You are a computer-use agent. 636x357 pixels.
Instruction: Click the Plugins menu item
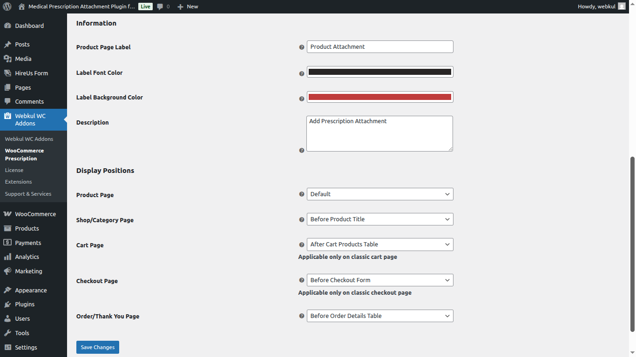pos(34,304)
